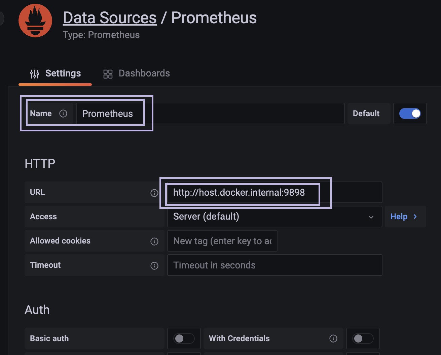
Task: Click the sliders icon on the Settings tab
Action: pyautogui.click(x=35, y=74)
